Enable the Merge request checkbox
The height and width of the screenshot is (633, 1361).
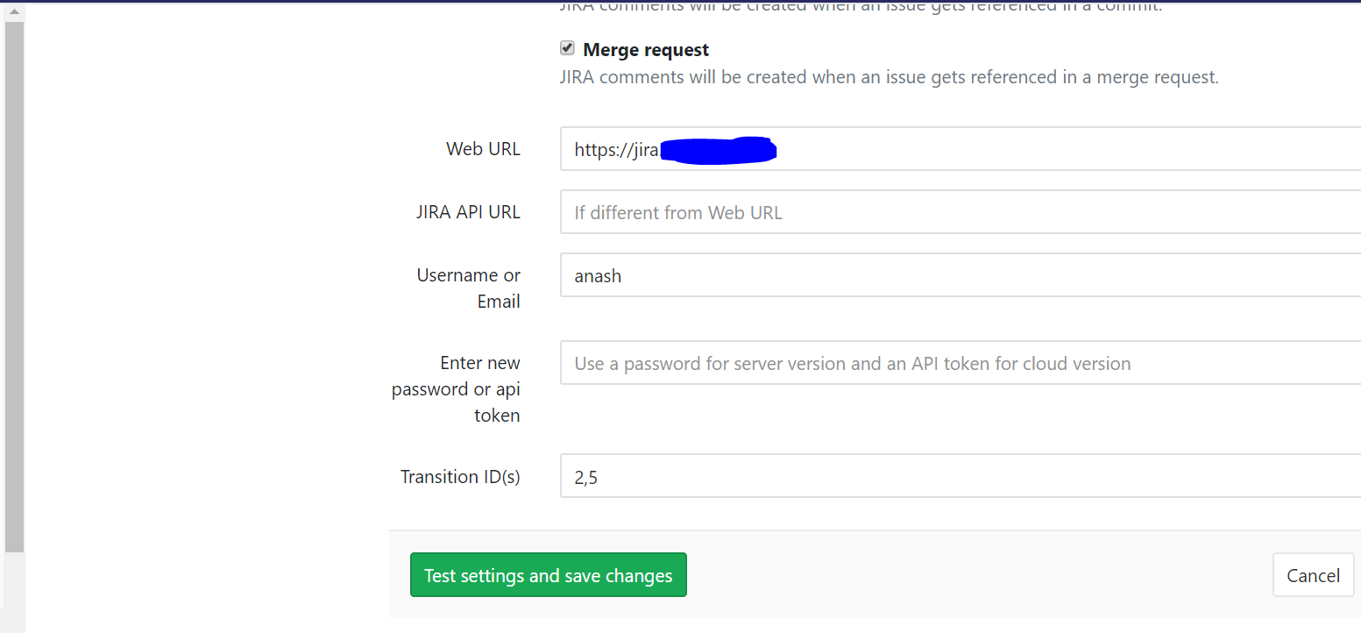(x=567, y=47)
